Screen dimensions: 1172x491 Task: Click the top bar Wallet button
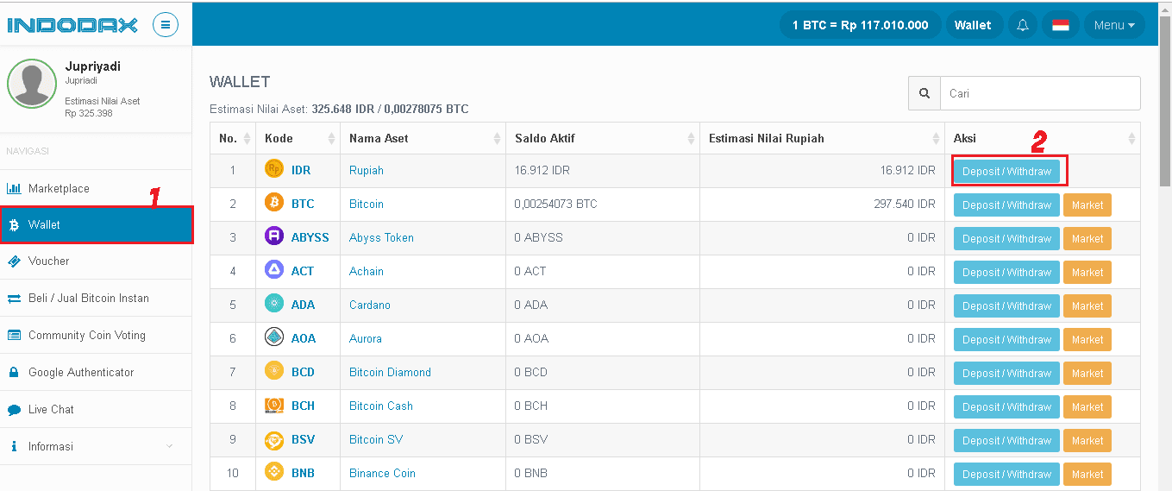click(x=973, y=25)
